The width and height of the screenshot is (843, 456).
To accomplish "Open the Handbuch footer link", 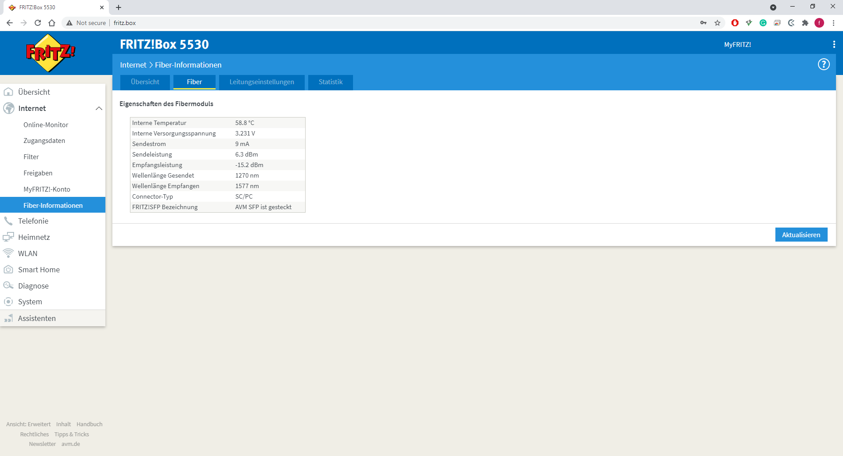I will 90,424.
